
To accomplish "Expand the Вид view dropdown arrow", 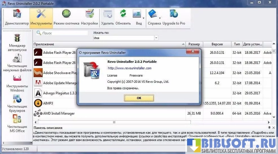I will tap(143, 16).
